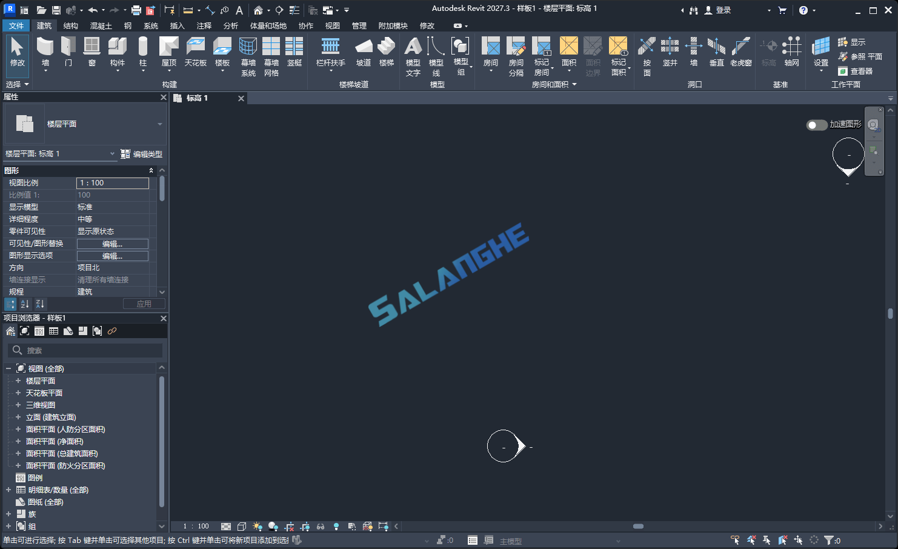Click 编辑类型 button in Properties
This screenshot has width=898, height=549.
142,154
